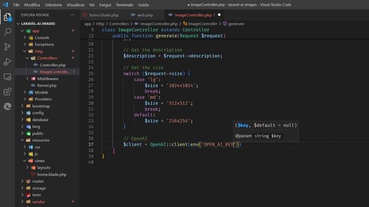Image resolution: width=369 pixels, height=207 pixels.
Task: Click the Controllers breadcrumb segment
Action: (119, 24)
